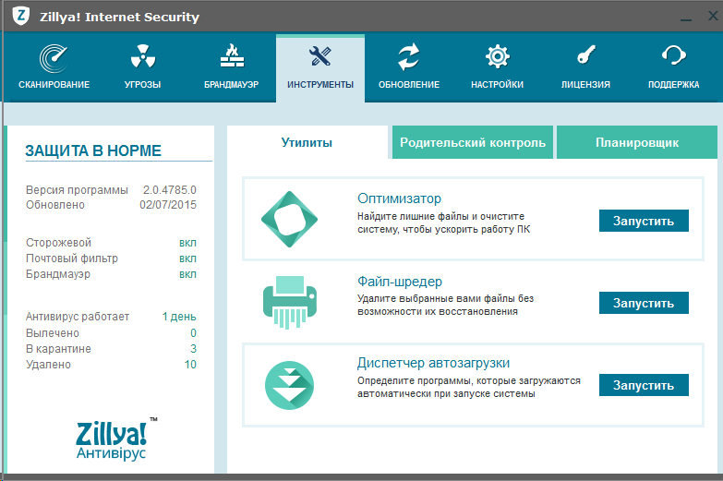Screen dimensions: 723x481
Task: Open the Сканирование radar icon
Action: [x=54, y=58]
